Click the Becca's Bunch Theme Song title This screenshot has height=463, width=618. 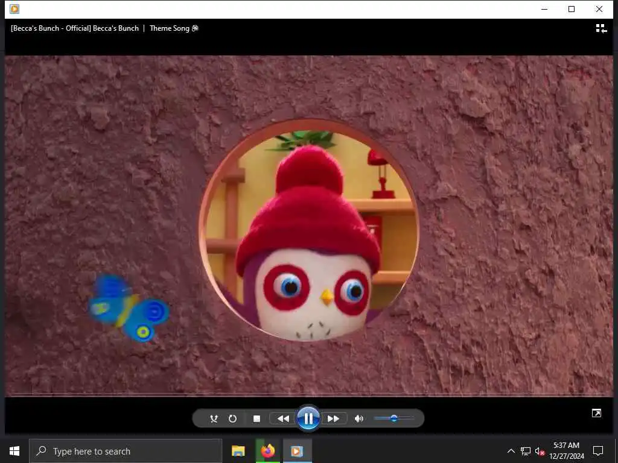(104, 28)
